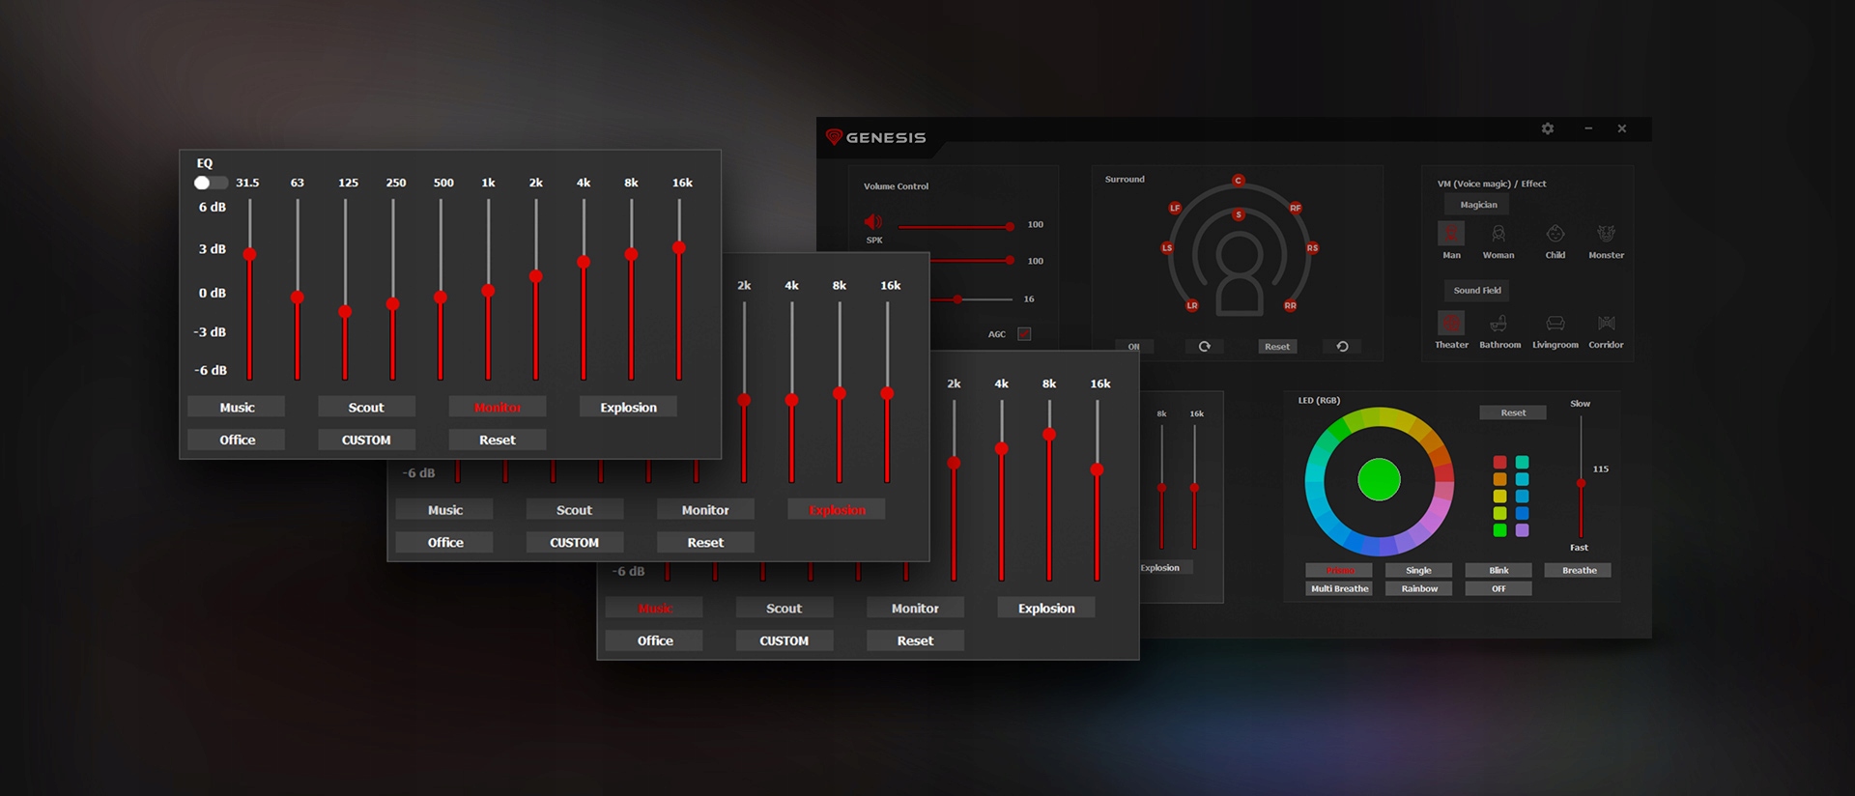Image resolution: width=1855 pixels, height=796 pixels.
Task: Click the LR rear surround speaker node
Action: [1192, 305]
